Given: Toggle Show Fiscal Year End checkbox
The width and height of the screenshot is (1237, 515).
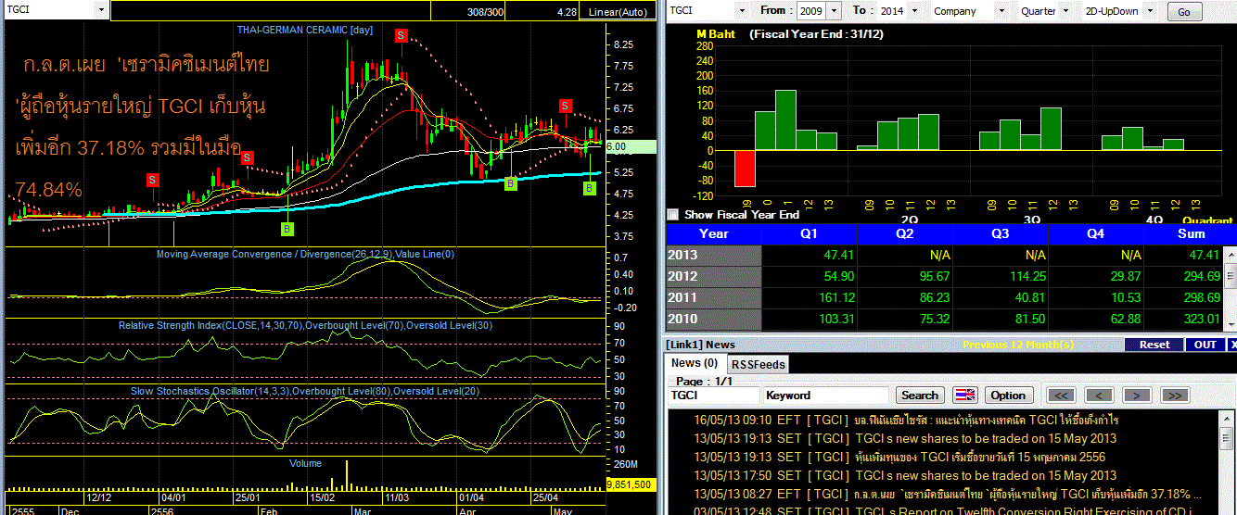Looking at the screenshot, I should coord(673,214).
